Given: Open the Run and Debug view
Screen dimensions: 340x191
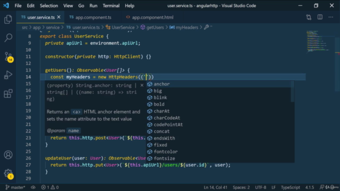Looking at the screenshot, I should click(8, 75).
